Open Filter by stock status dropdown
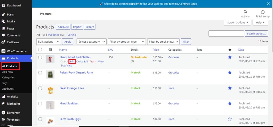The width and height of the screenshot is (273, 127). (x=163, y=42)
